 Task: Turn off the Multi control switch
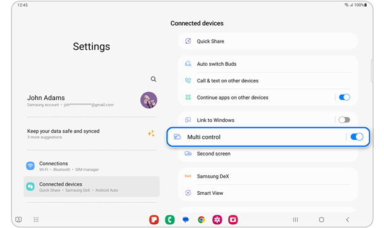point(357,137)
